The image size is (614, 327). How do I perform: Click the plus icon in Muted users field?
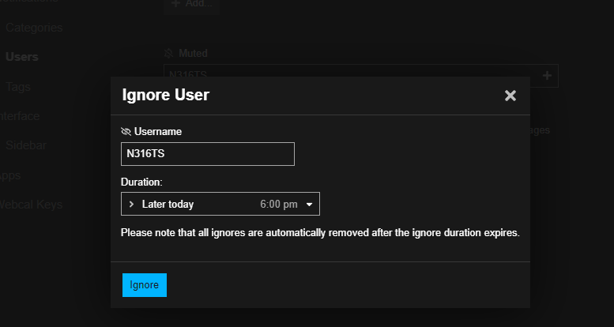pyautogui.click(x=548, y=75)
